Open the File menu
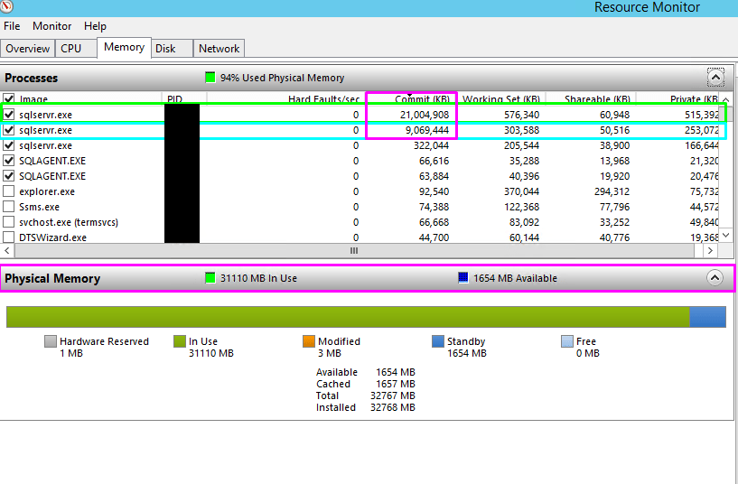Image resolution: width=738 pixels, height=484 pixels. [12, 26]
